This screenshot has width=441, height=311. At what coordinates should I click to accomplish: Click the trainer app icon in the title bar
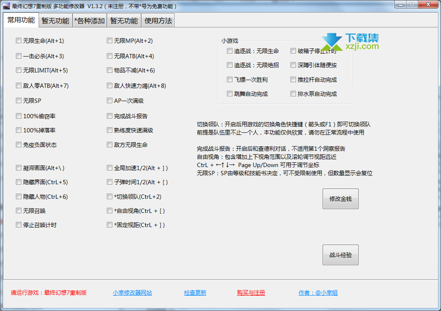(x=6, y=6)
